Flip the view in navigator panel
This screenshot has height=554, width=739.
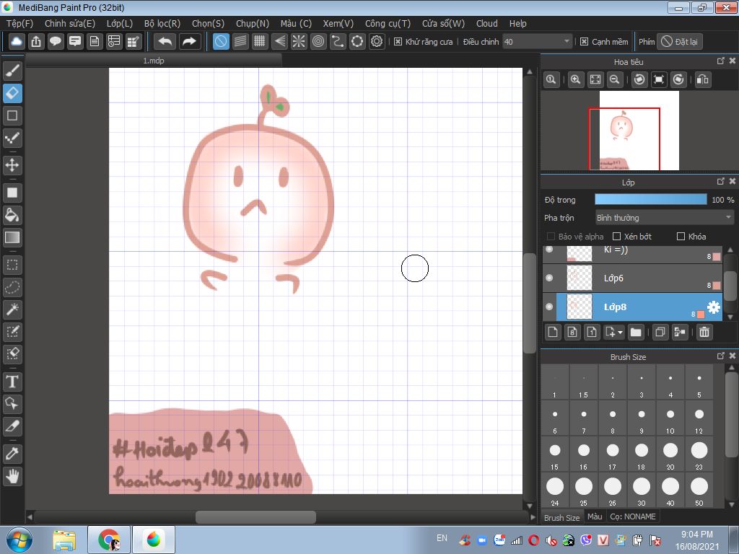click(x=702, y=79)
